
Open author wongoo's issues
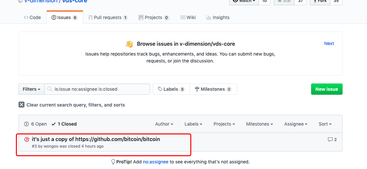coord(51,146)
